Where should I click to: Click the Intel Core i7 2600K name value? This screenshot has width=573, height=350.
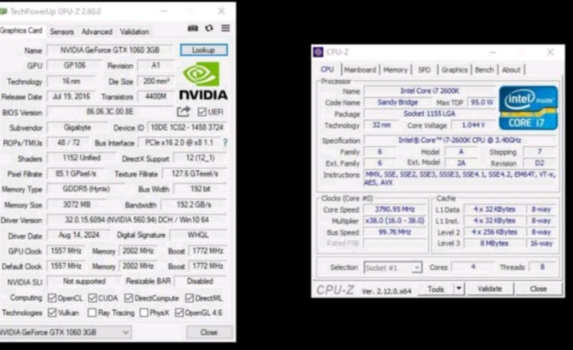(x=430, y=91)
